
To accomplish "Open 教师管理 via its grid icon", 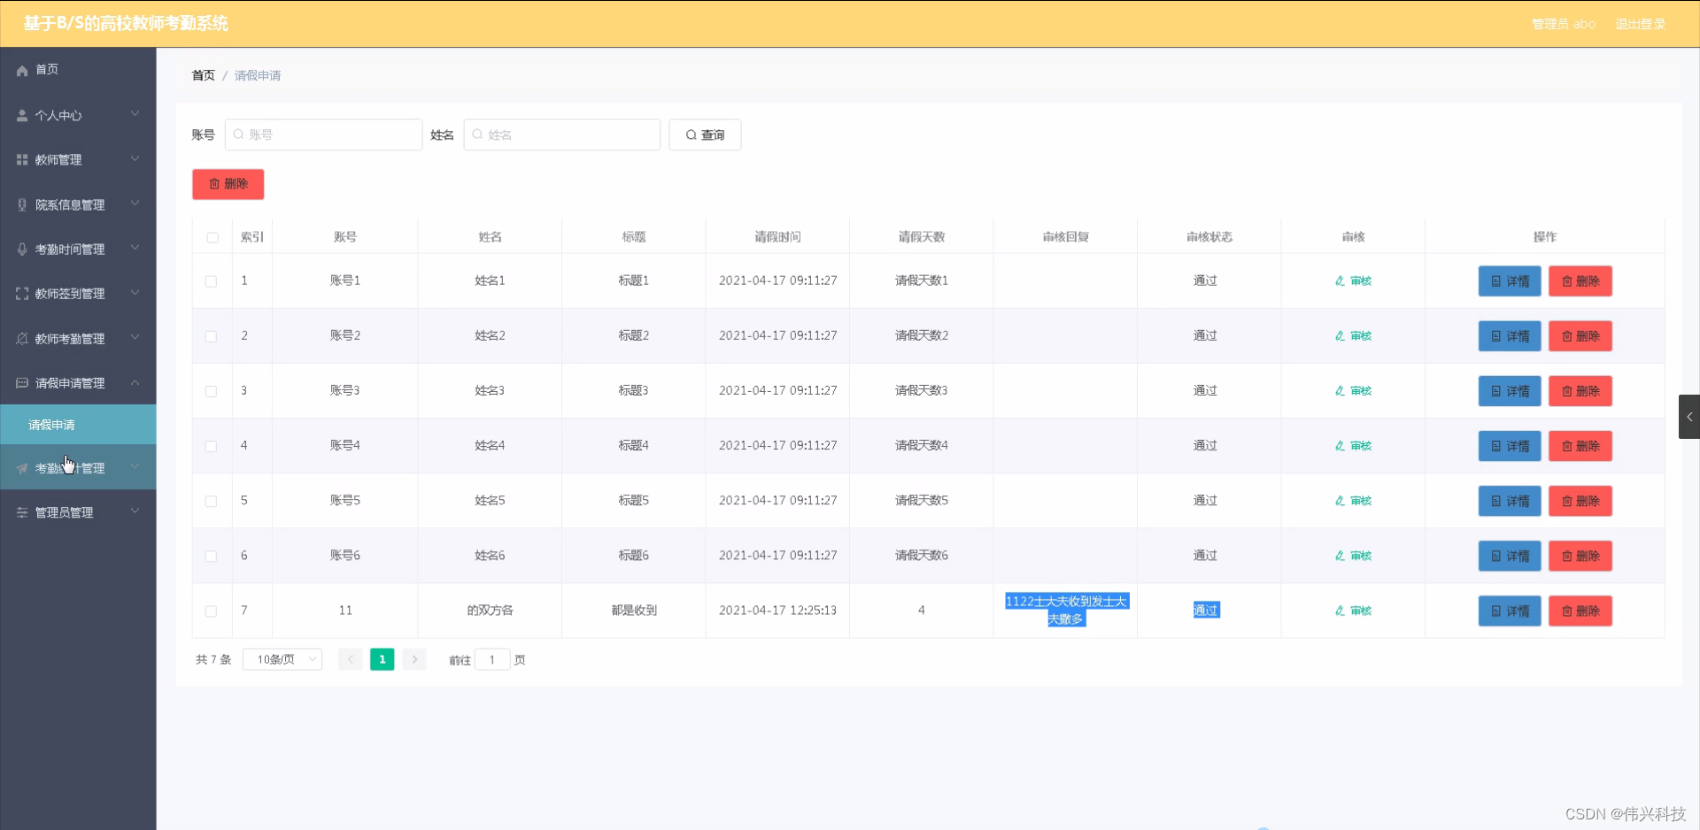I will 21,159.
